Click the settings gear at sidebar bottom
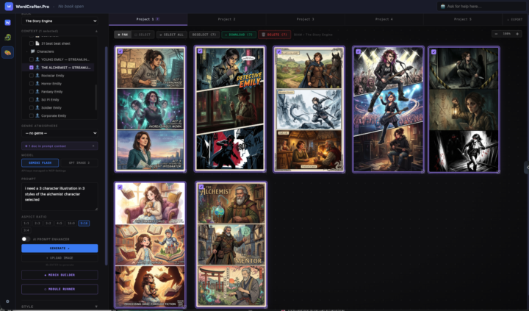 point(7,301)
